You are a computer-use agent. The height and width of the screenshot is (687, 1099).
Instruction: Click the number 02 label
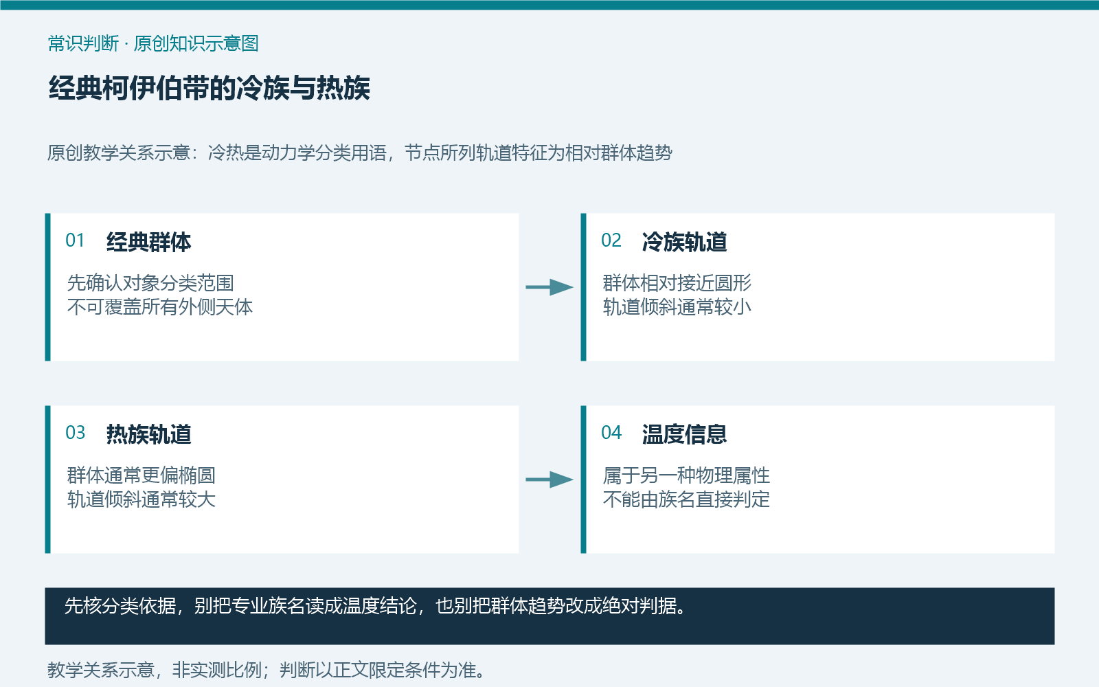click(611, 240)
